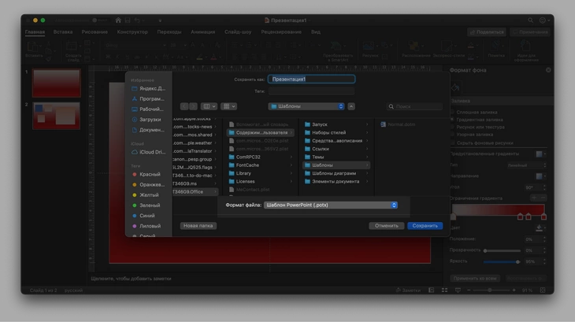Open Документы in the sidebar
This screenshot has height=322, width=575.
point(149,130)
